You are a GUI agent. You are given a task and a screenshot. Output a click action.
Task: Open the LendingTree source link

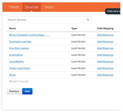point(16,55)
